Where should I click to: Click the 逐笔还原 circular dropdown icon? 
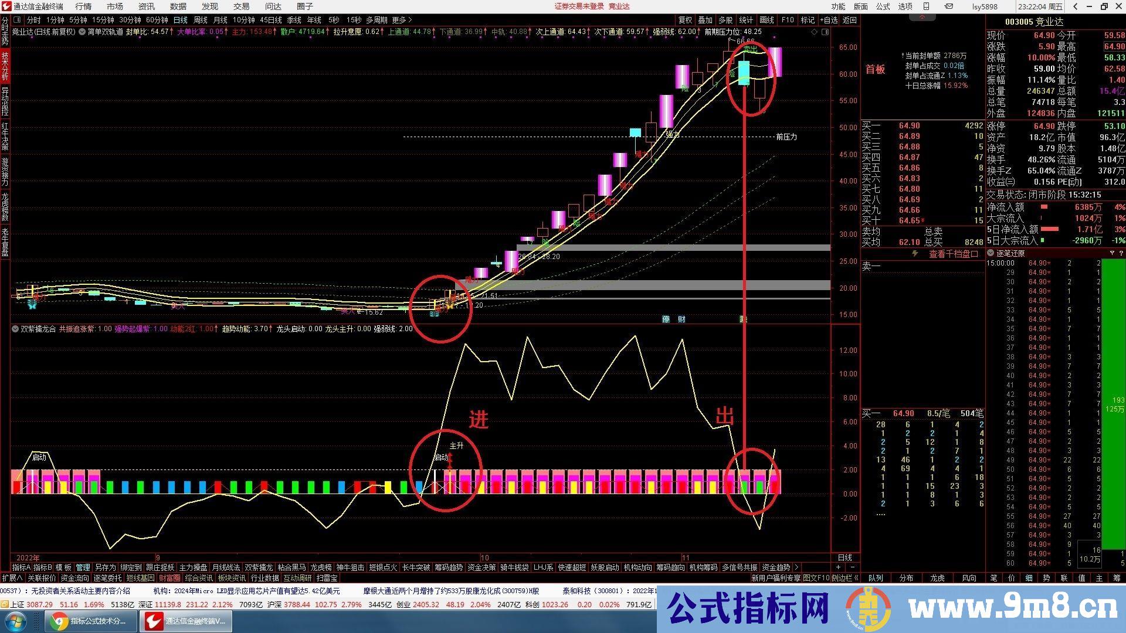(x=991, y=253)
